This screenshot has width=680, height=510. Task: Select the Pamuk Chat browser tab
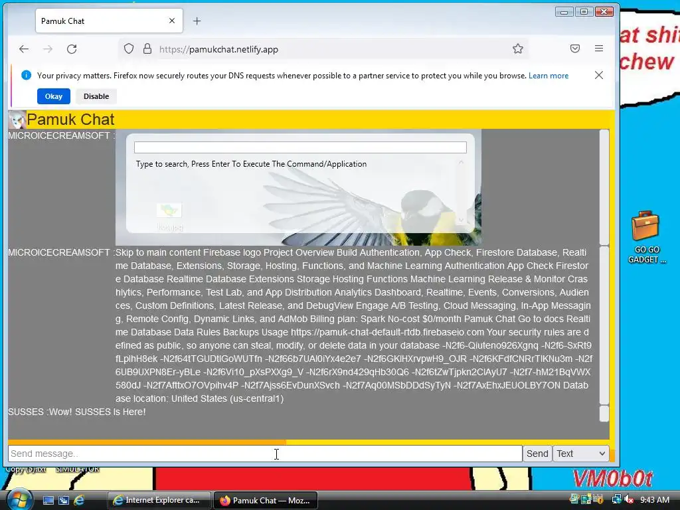coord(109,21)
